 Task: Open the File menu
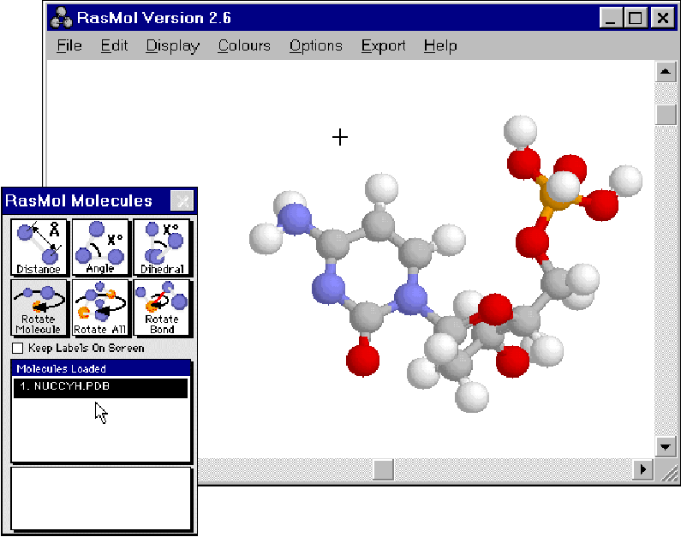(x=69, y=46)
